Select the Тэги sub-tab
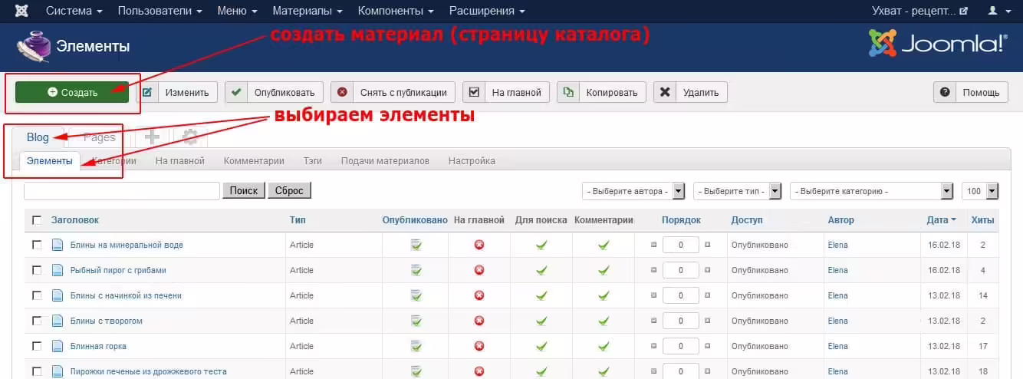 (x=312, y=160)
